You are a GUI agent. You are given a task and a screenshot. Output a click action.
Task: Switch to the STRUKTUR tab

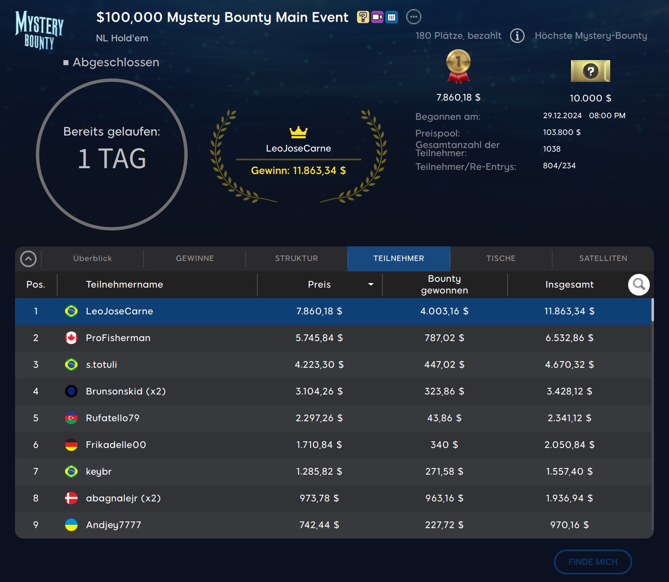click(297, 259)
